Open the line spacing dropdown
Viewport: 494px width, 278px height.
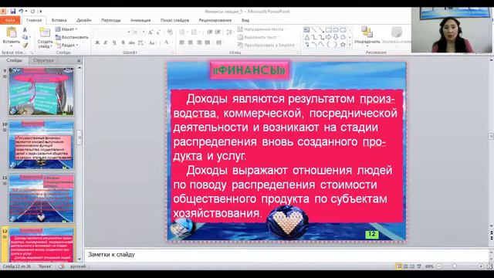pyautogui.click(x=230, y=32)
